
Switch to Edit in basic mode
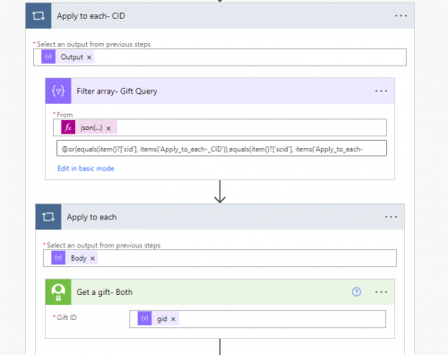coord(86,169)
